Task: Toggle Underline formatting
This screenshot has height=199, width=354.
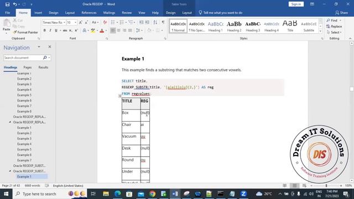Action: tap(56, 30)
